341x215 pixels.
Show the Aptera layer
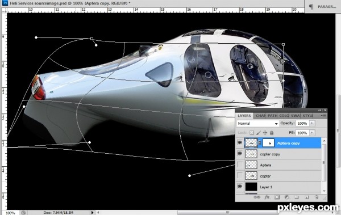(x=240, y=165)
